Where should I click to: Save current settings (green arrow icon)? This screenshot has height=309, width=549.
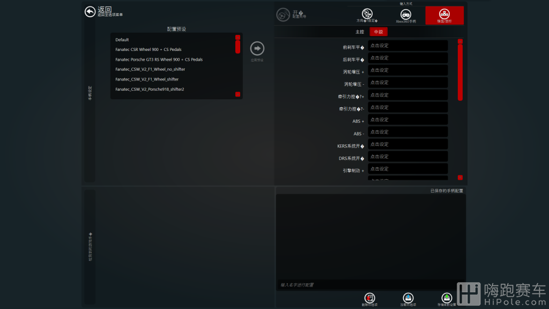(x=447, y=298)
